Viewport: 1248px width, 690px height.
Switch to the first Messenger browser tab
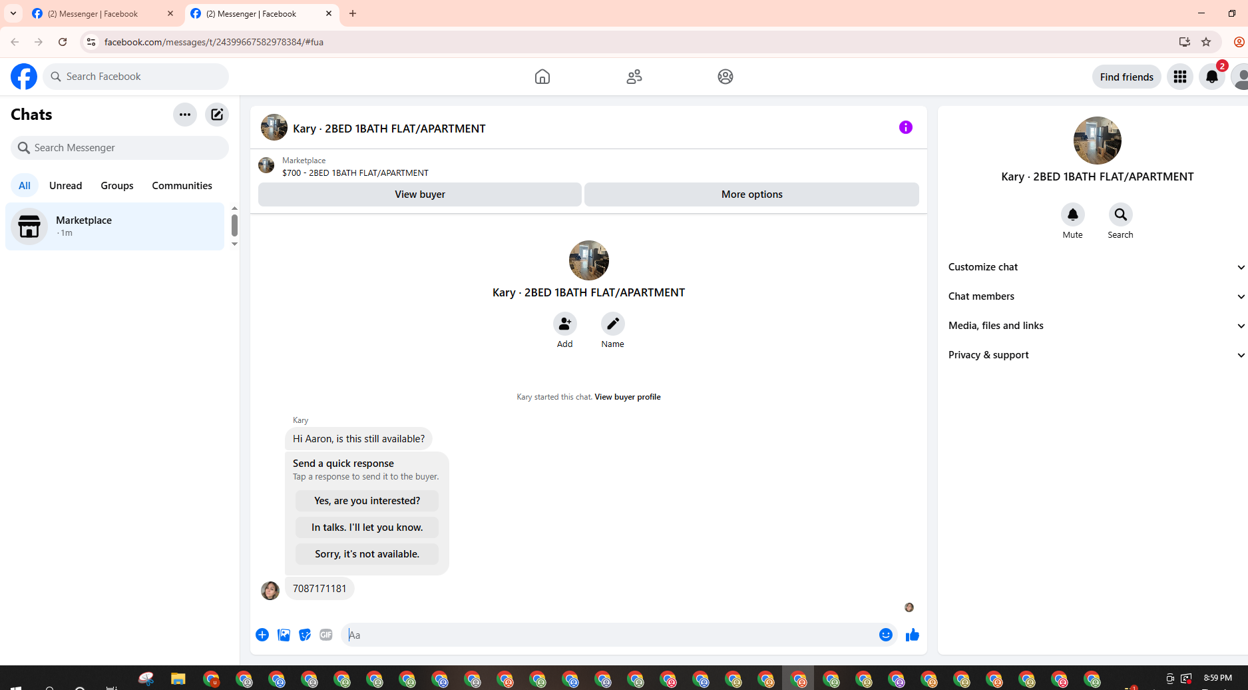[103, 13]
